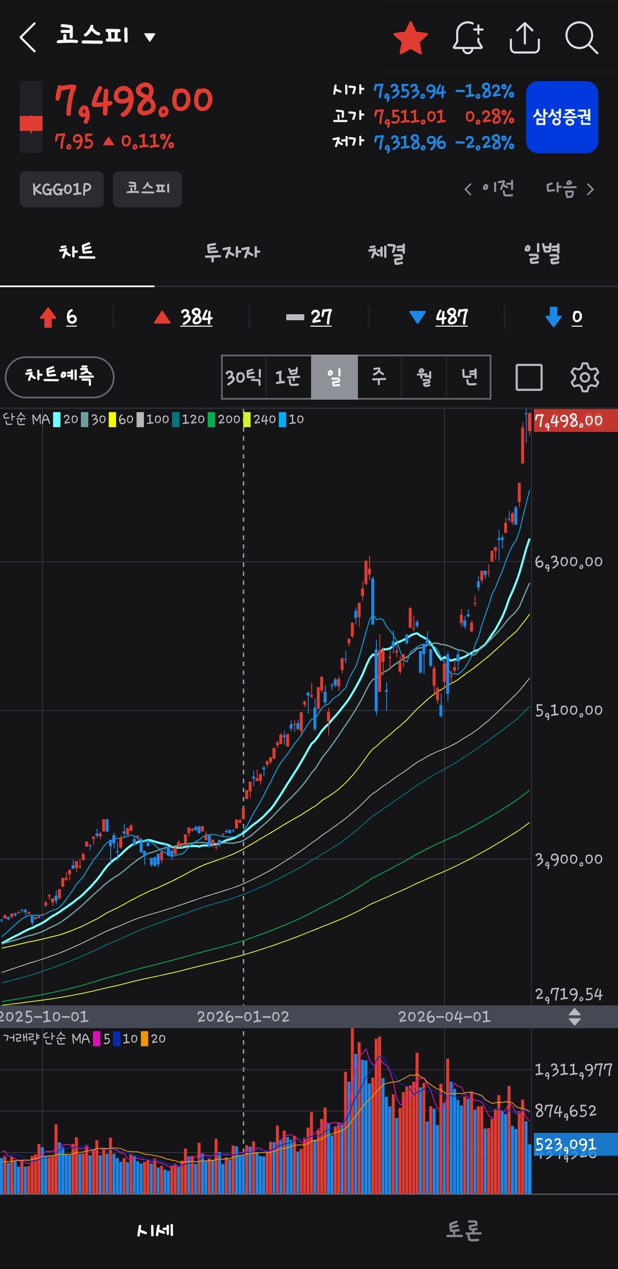Switch to the 일별 tab
This screenshot has height=1269, width=618.
coord(542,253)
